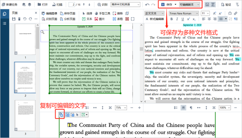Open the 样式编辑器 style editor
Viewport: 242px width, 138px height.
155,19
